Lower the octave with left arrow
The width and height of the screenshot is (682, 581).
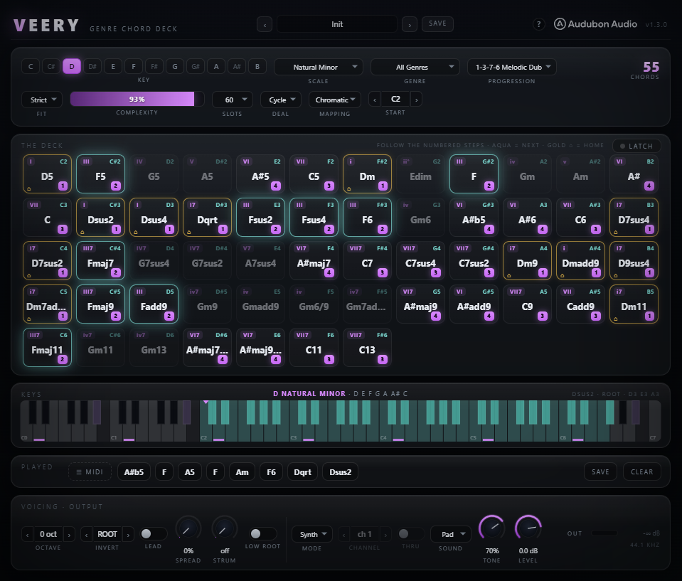pyautogui.click(x=28, y=535)
